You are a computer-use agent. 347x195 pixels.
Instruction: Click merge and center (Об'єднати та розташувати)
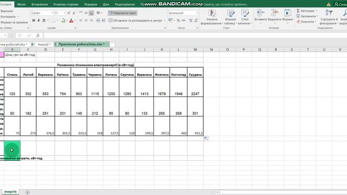coord(135,21)
